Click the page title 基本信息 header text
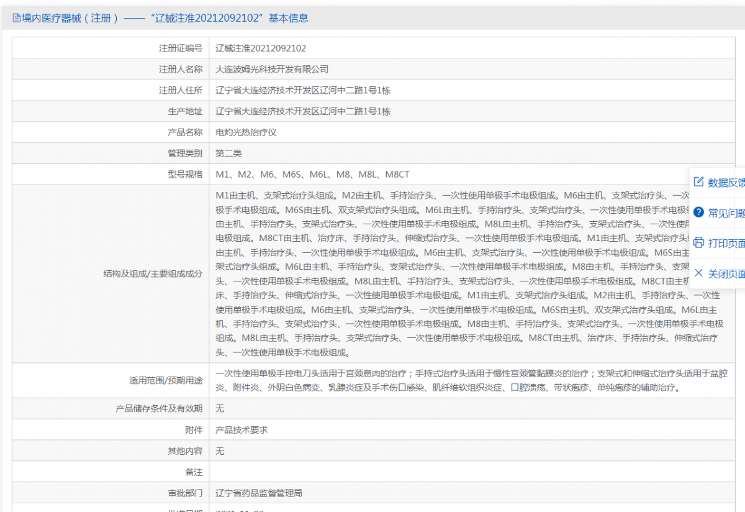Viewport: 745px width, 512px height. coord(288,18)
